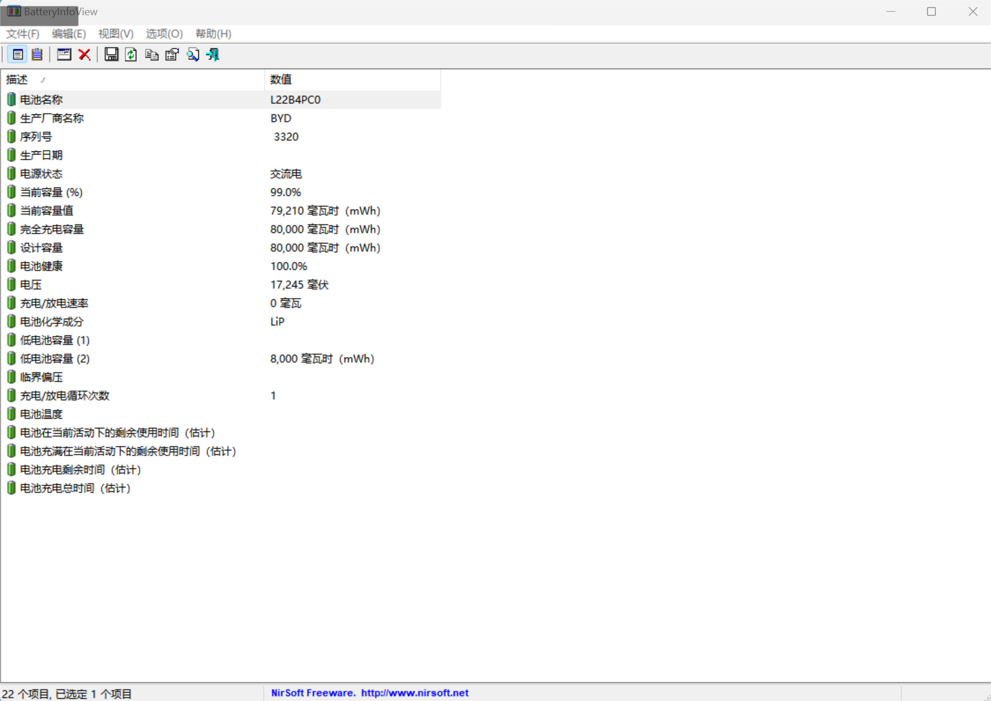Click the copy selected items icon
Screen dimensions: 991x701
click(151, 55)
